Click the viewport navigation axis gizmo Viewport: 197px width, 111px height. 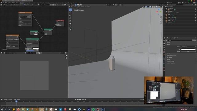pyautogui.click(x=159, y=11)
